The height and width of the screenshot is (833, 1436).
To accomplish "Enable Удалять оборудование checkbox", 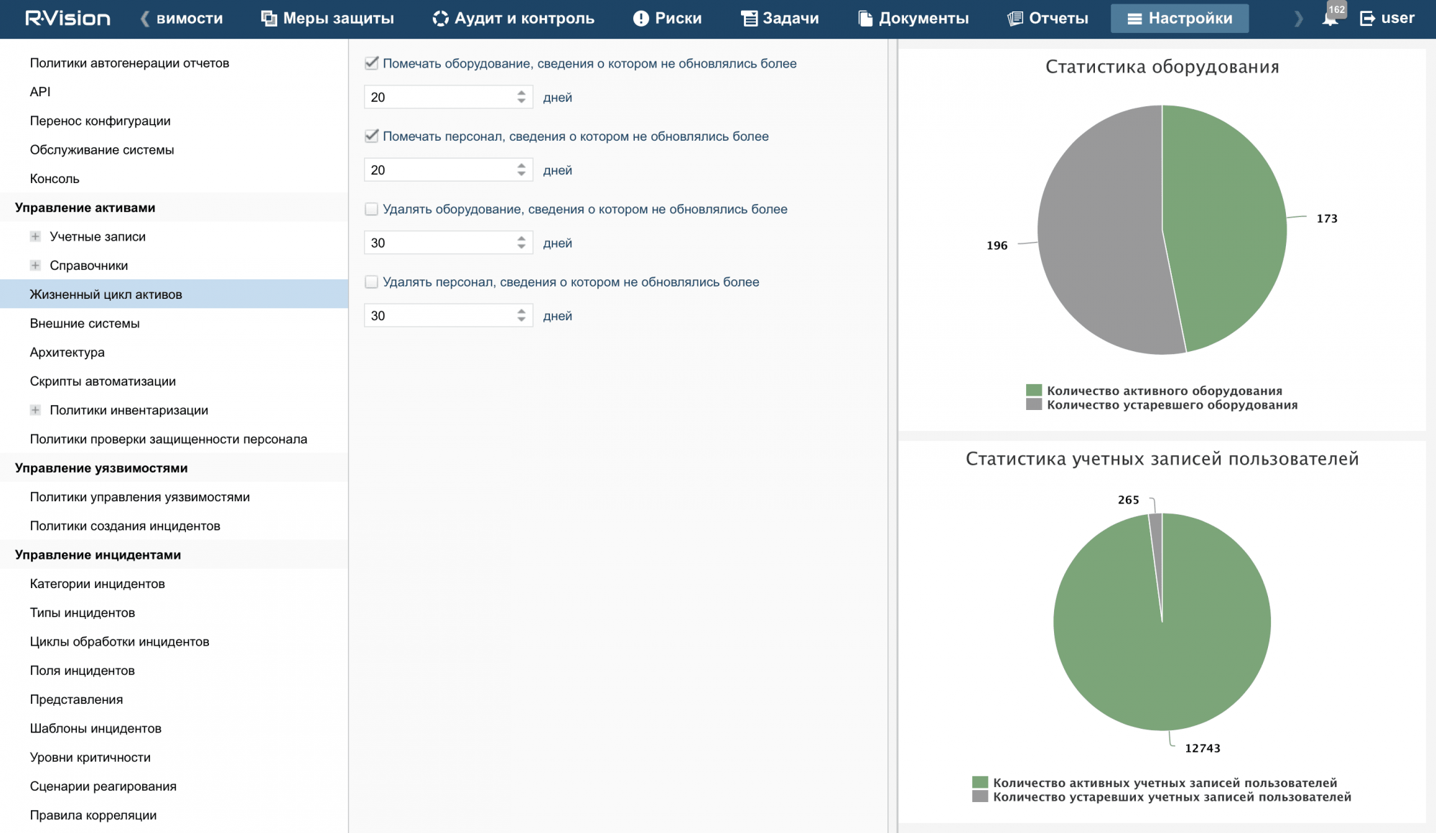I will click(371, 209).
